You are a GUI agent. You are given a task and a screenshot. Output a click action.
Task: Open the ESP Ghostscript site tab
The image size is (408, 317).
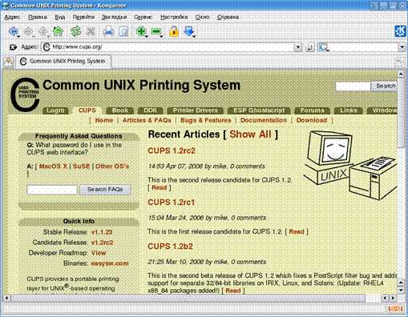click(x=259, y=110)
